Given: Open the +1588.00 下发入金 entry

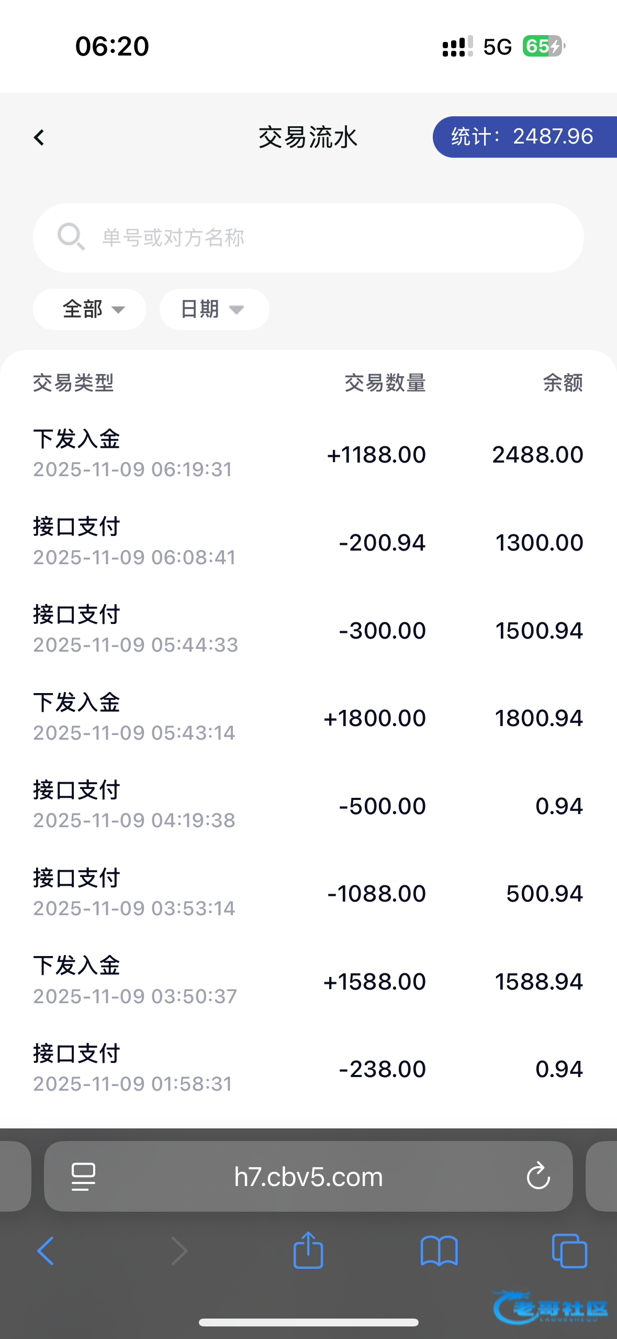Looking at the screenshot, I should pyautogui.click(x=308, y=981).
